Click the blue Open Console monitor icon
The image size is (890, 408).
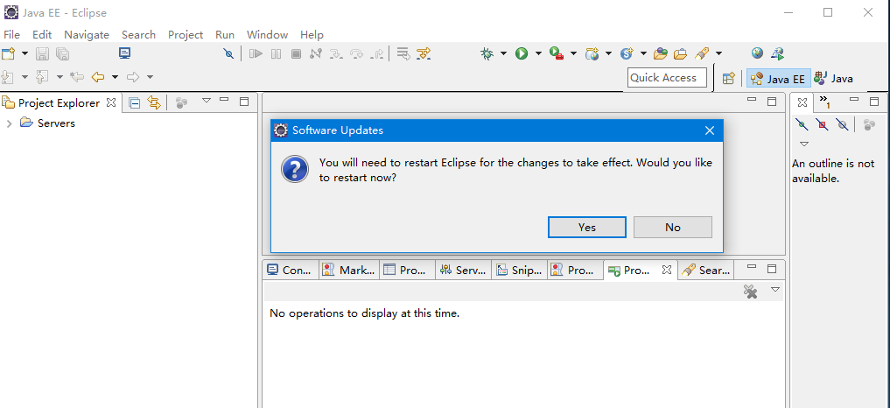click(x=125, y=53)
